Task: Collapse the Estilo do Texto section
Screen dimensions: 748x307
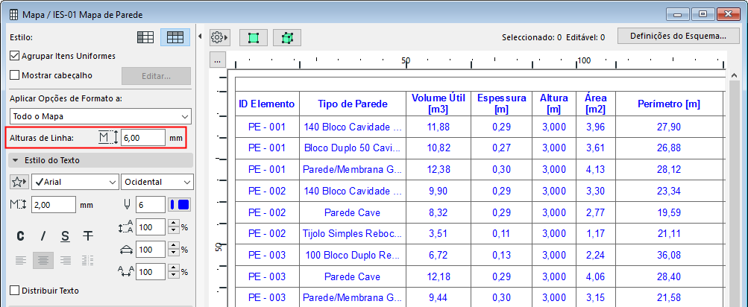Action: [x=100, y=160]
